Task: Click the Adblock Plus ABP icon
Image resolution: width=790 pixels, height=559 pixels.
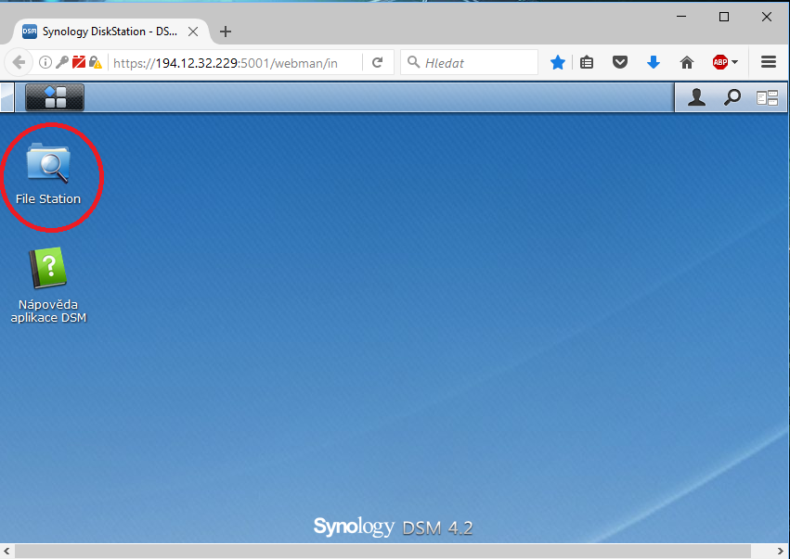Action: [720, 62]
